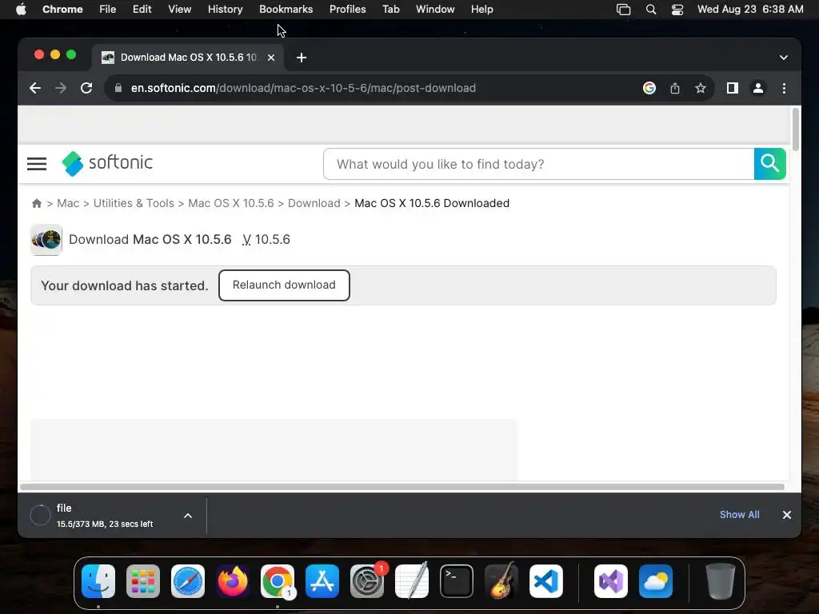Open Utilities & Tools breadcrumb

[134, 203]
